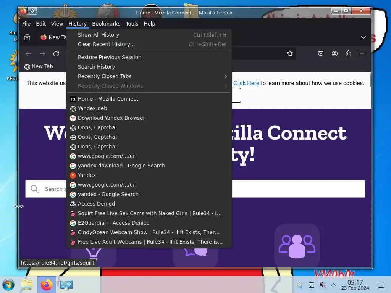Open the clipboard tray icon
Viewport: 391px width, 293px height.
click(x=311, y=285)
